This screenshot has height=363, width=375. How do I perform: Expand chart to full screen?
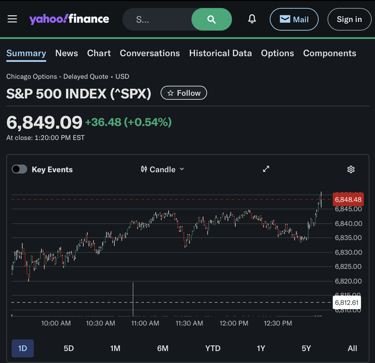[x=266, y=169]
